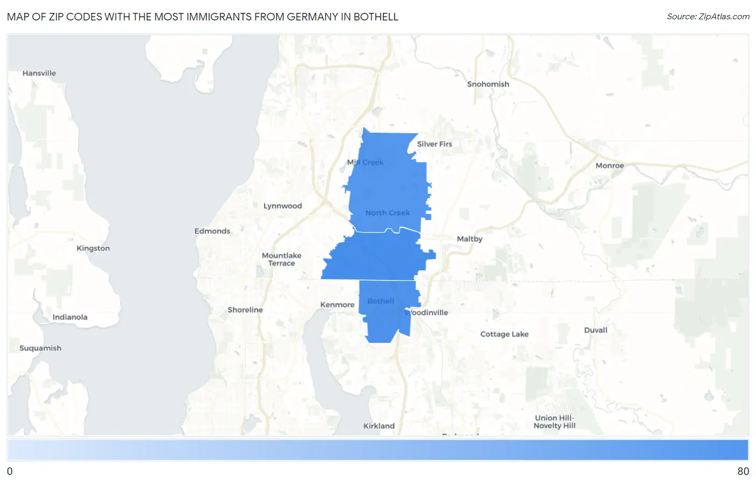756x483 pixels.
Task: Click the Snohomish map label
Action: [488, 84]
